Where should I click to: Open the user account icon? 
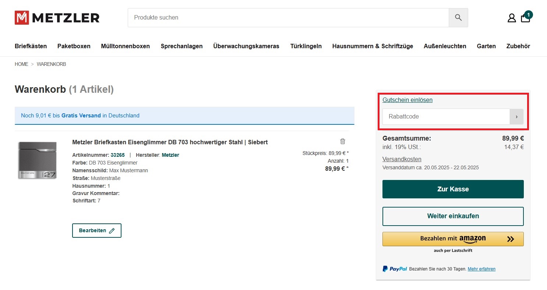512,18
